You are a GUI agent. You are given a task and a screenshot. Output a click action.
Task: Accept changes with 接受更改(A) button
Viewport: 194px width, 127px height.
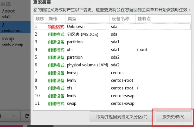173,117
